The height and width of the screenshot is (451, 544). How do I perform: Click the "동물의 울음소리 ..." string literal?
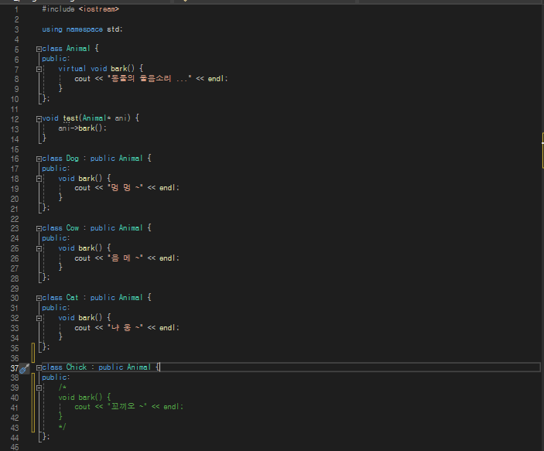coord(149,79)
